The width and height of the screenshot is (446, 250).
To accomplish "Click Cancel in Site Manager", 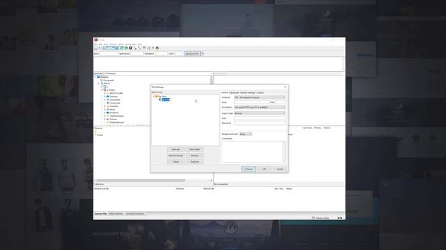I will (x=280, y=169).
